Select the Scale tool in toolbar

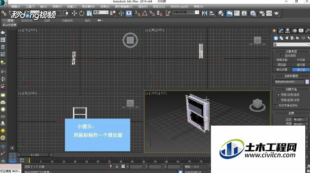(89, 13)
